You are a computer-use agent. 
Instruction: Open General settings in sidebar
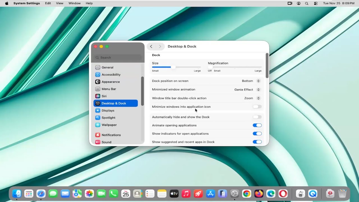click(116, 67)
